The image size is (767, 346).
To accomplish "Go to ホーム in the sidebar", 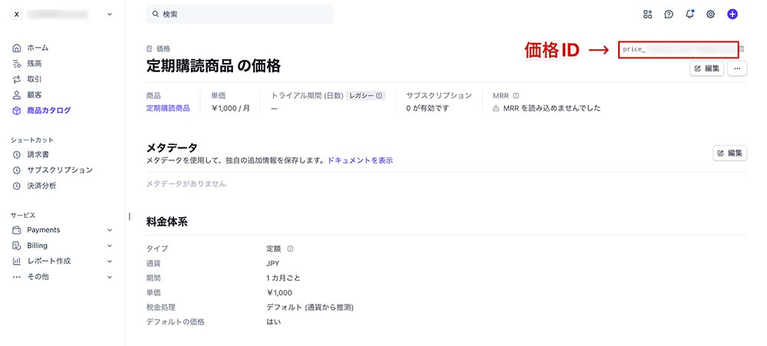I will coord(37,48).
